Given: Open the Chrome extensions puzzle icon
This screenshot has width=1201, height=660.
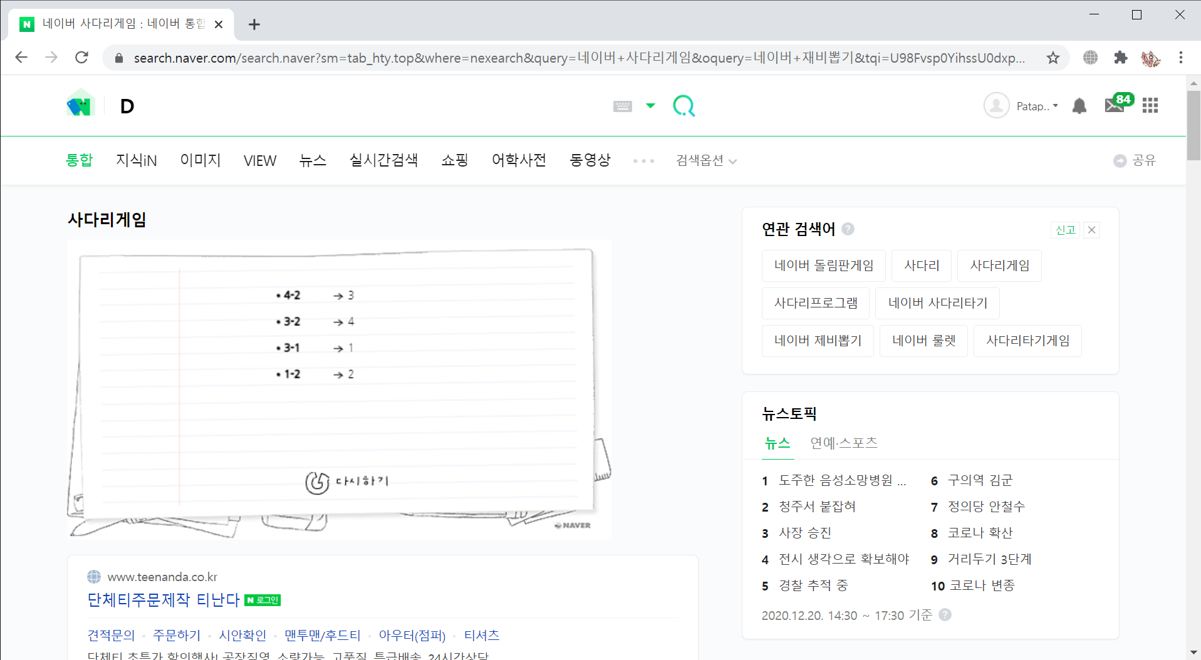Looking at the screenshot, I should [x=1121, y=58].
